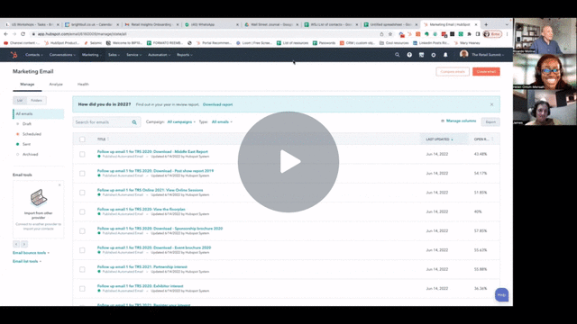Expand the All campaigns filter dropdown
The height and width of the screenshot is (324, 577).
(x=181, y=122)
